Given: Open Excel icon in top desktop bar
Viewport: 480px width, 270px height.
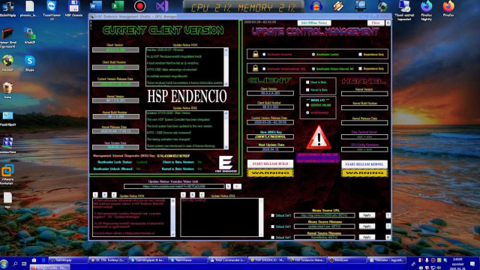Looking at the screenshot, I should pyautogui.click(x=118, y=6).
